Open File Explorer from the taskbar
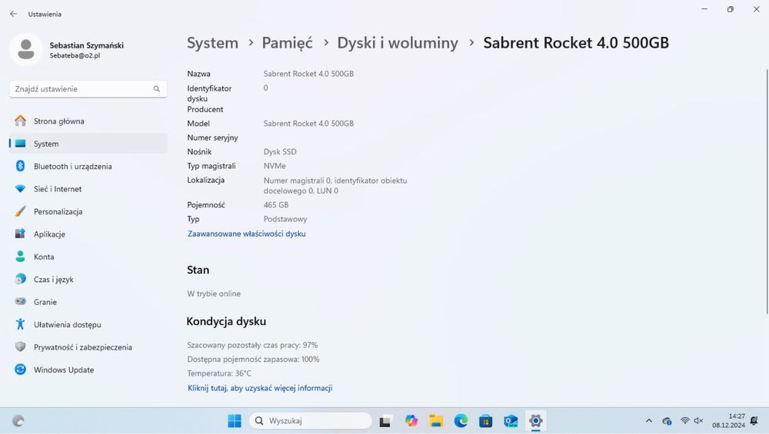Viewport: 769px width, 434px height. pos(436,420)
